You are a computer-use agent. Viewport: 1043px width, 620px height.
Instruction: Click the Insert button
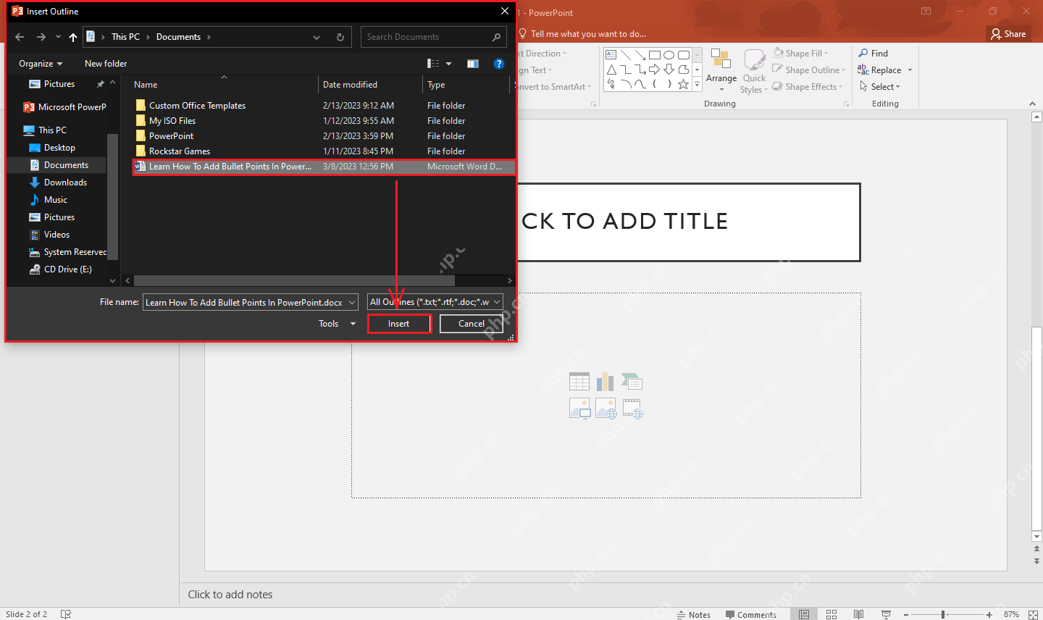pyautogui.click(x=399, y=324)
